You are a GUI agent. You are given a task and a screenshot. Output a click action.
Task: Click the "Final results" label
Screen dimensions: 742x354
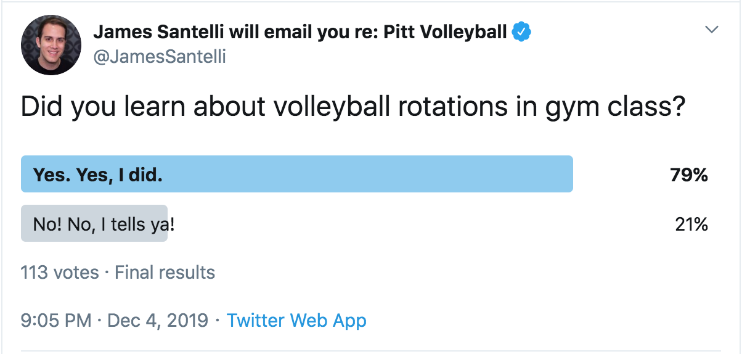(x=165, y=273)
